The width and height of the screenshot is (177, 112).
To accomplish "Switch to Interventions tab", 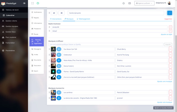I will [x=56, y=19].
